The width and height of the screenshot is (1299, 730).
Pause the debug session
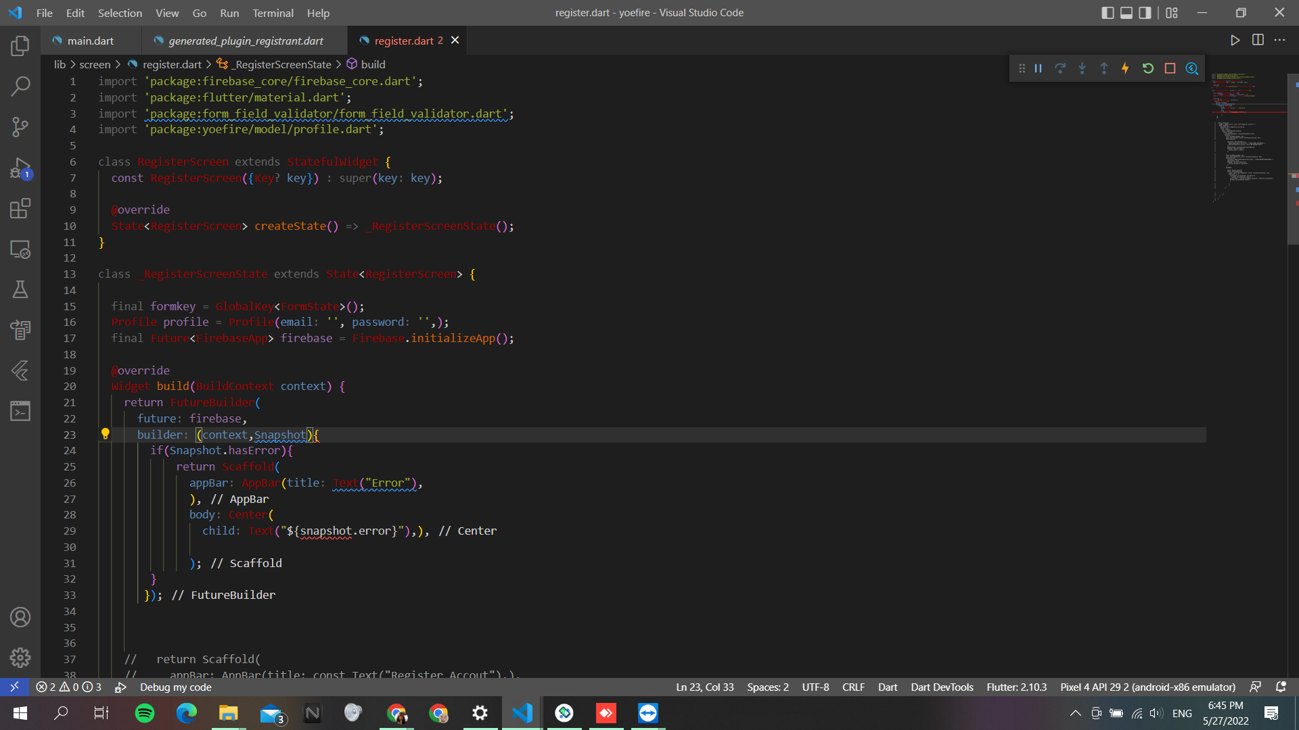[x=1038, y=68]
